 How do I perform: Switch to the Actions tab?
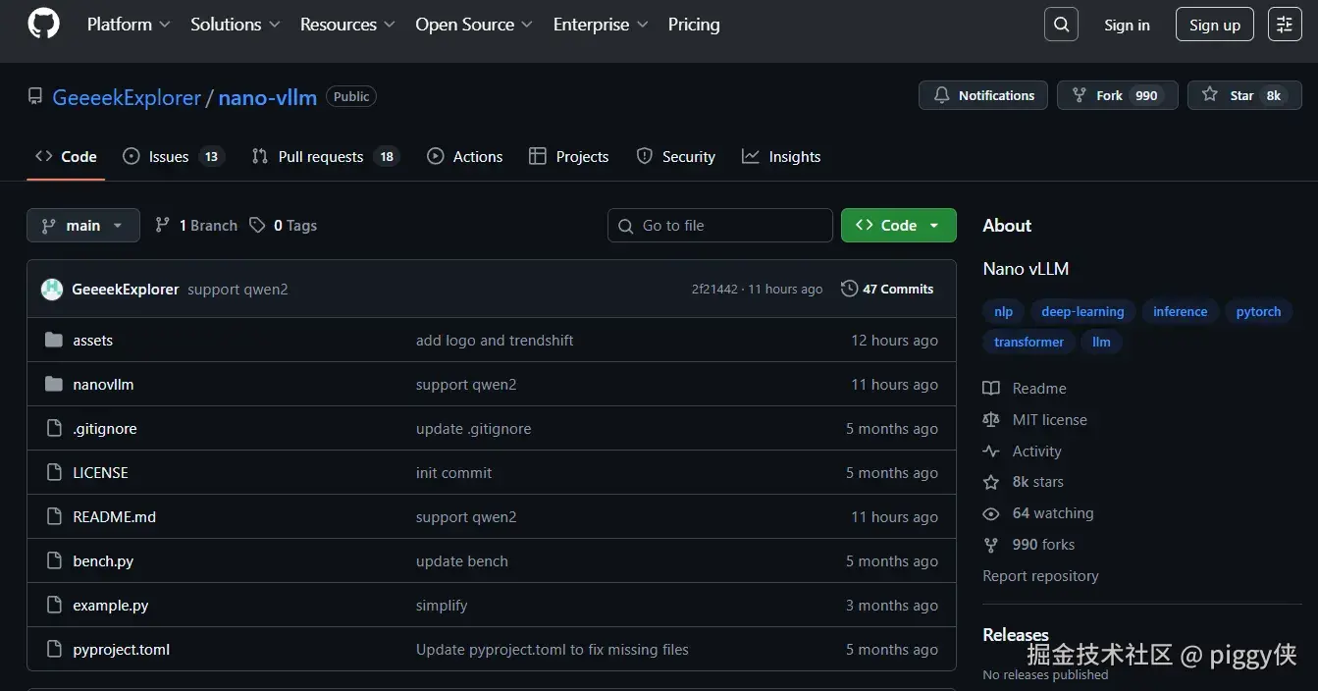tap(465, 157)
